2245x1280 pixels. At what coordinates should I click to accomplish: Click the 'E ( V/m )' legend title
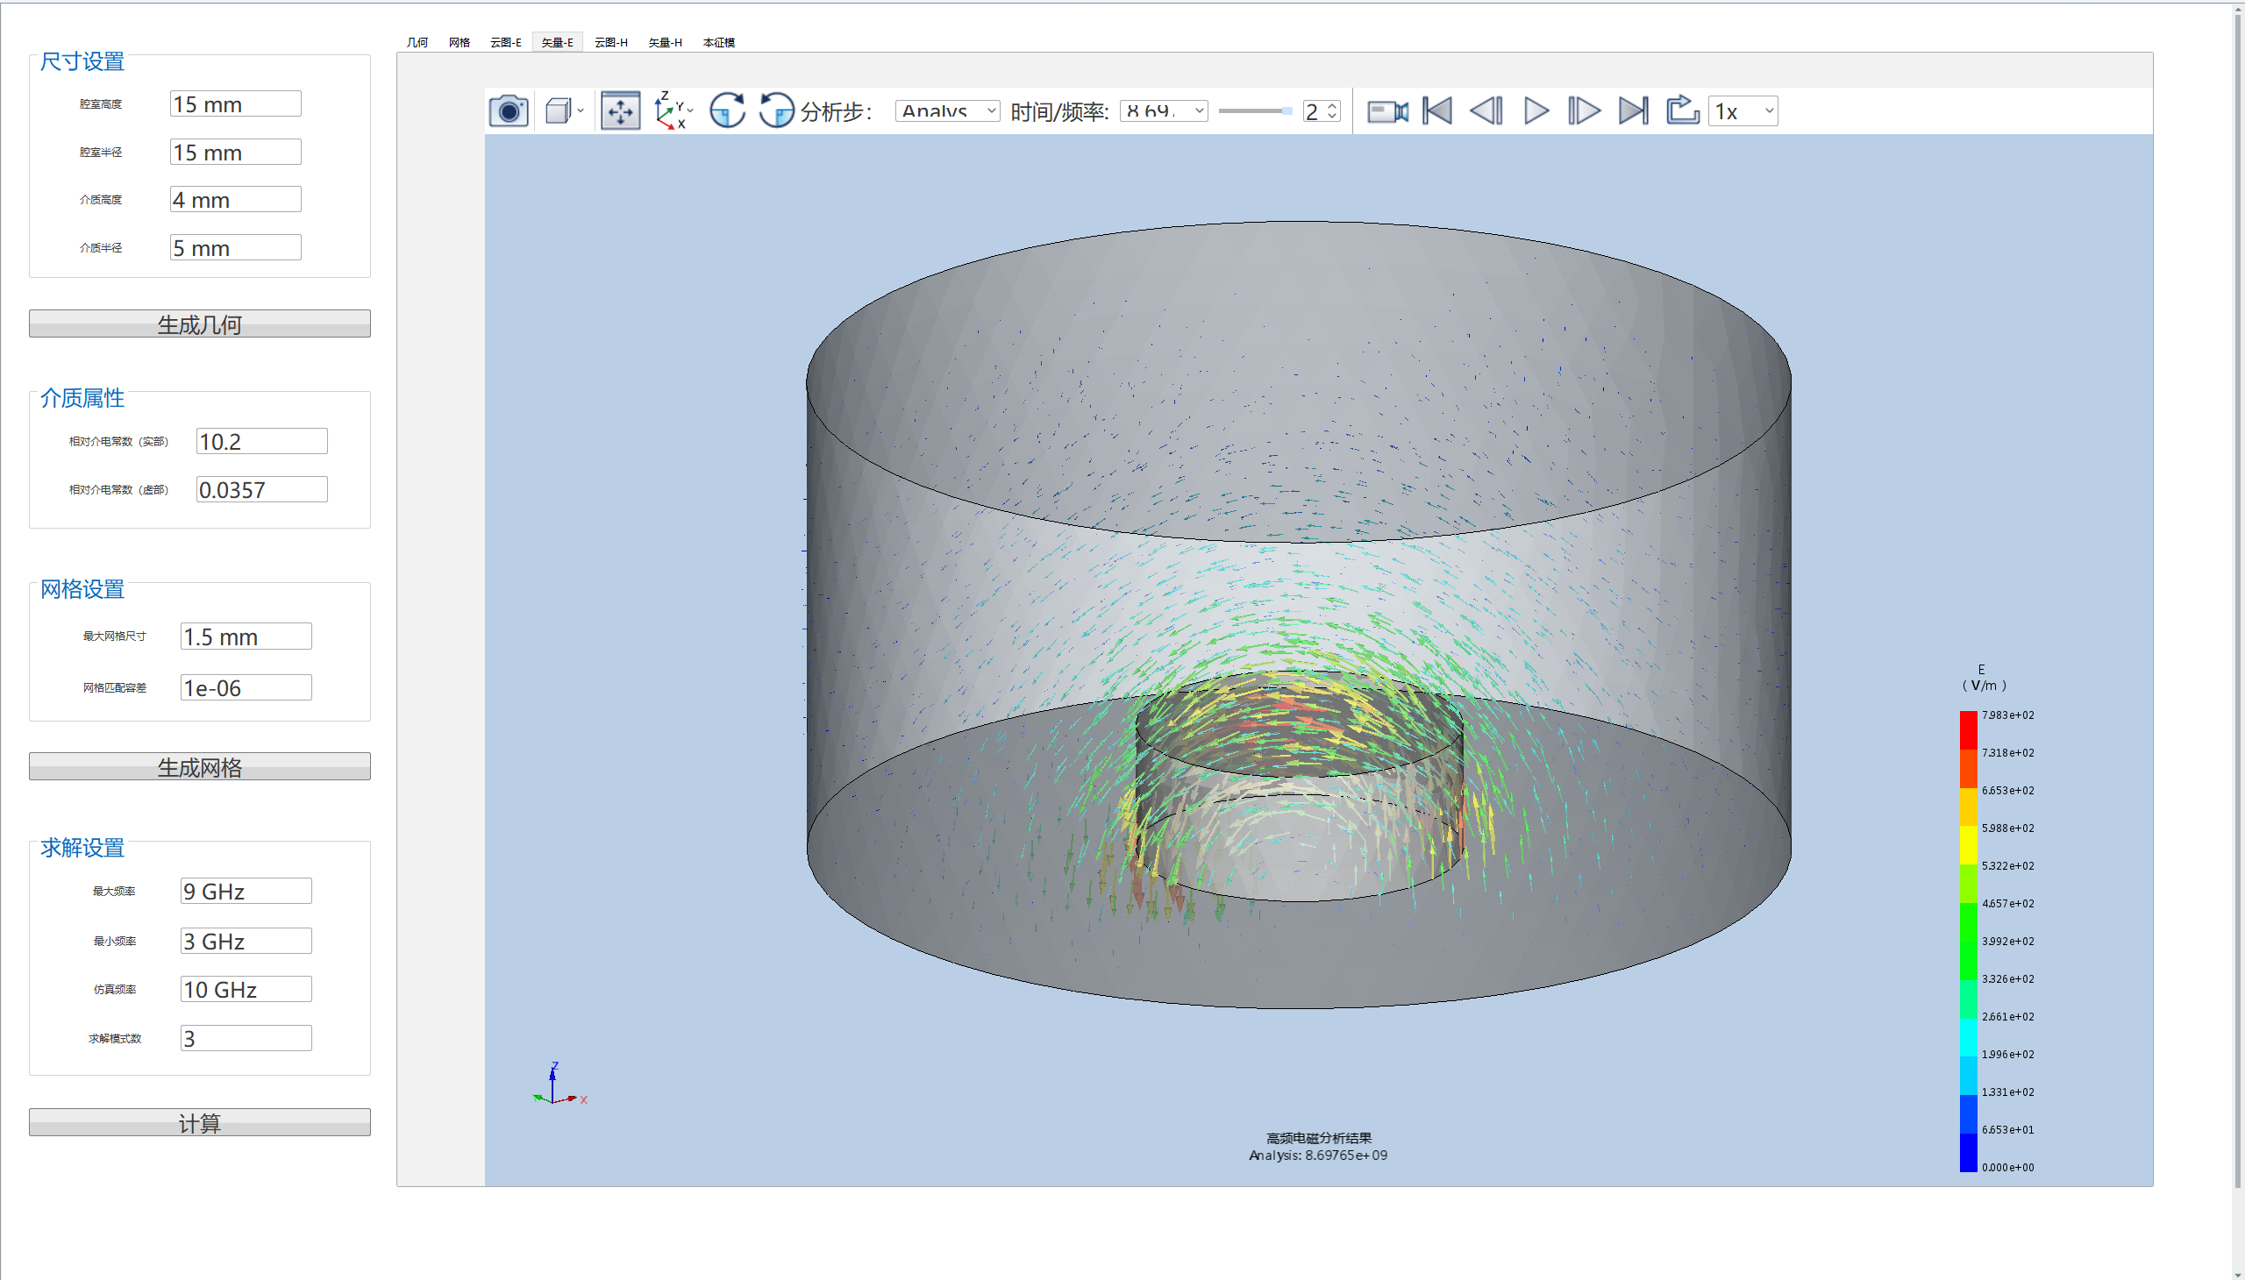[1983, 678]
